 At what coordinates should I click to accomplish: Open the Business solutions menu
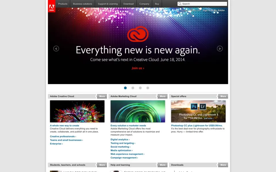[83, 4]
